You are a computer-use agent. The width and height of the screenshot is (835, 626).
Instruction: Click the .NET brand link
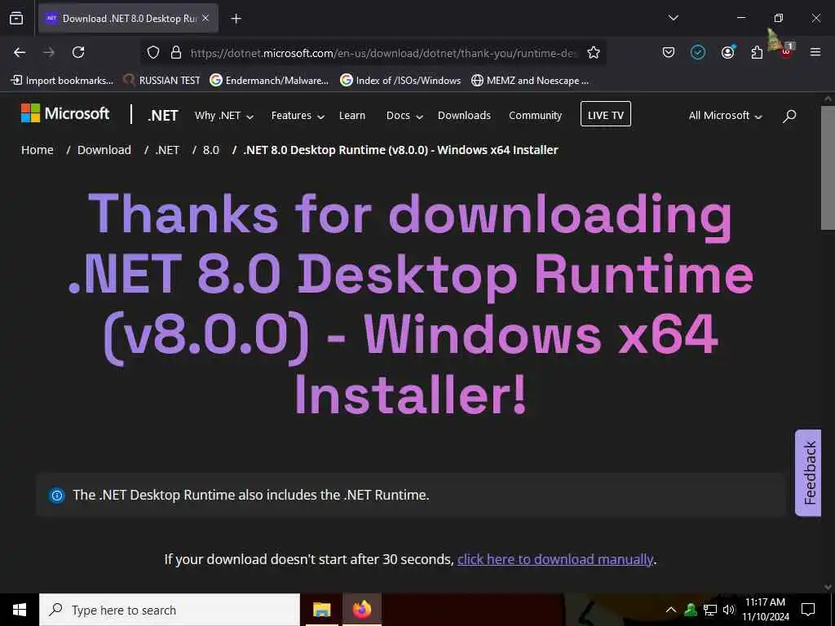tap(162, 116)
